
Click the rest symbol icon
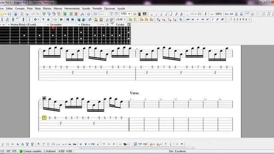[205, 14]
